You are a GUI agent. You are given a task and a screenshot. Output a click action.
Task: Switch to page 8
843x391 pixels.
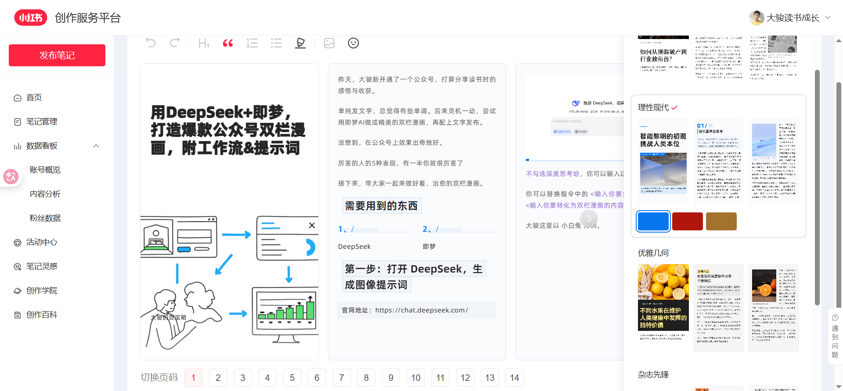pyautogui.click(x=366, y=378)
